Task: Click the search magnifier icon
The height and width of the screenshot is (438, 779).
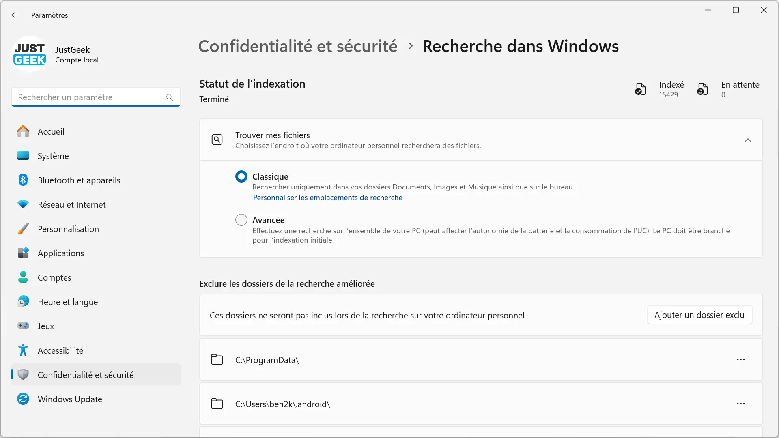Action: coord(170,97)
